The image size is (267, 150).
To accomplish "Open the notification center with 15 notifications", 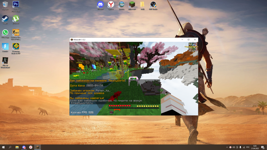I will point(263,147).
